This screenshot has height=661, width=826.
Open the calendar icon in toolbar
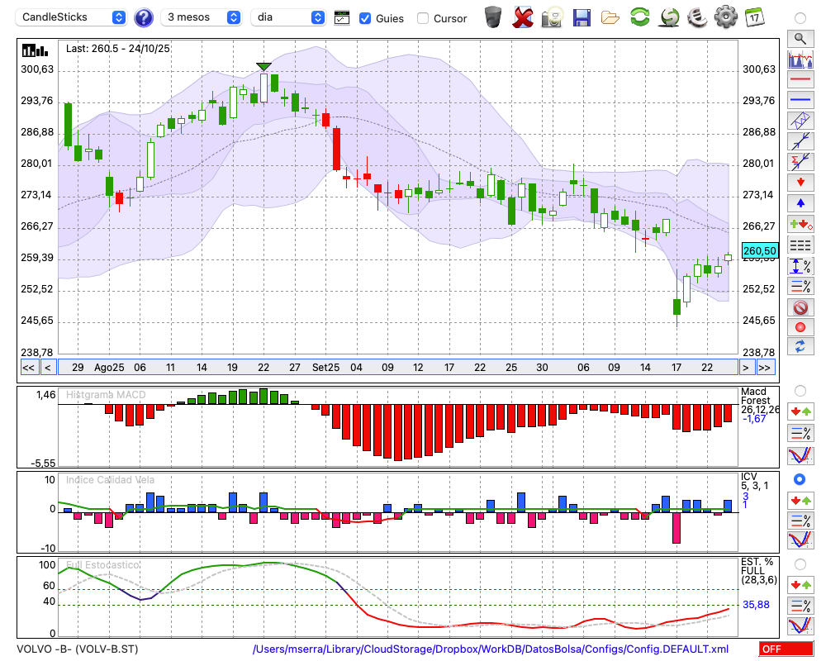[754, 17]
